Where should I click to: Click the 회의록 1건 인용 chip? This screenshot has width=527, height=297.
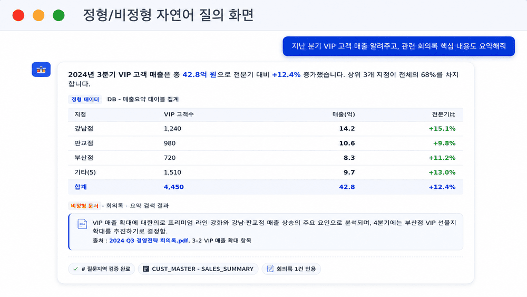pyautogui.click(x=291, y=269)
